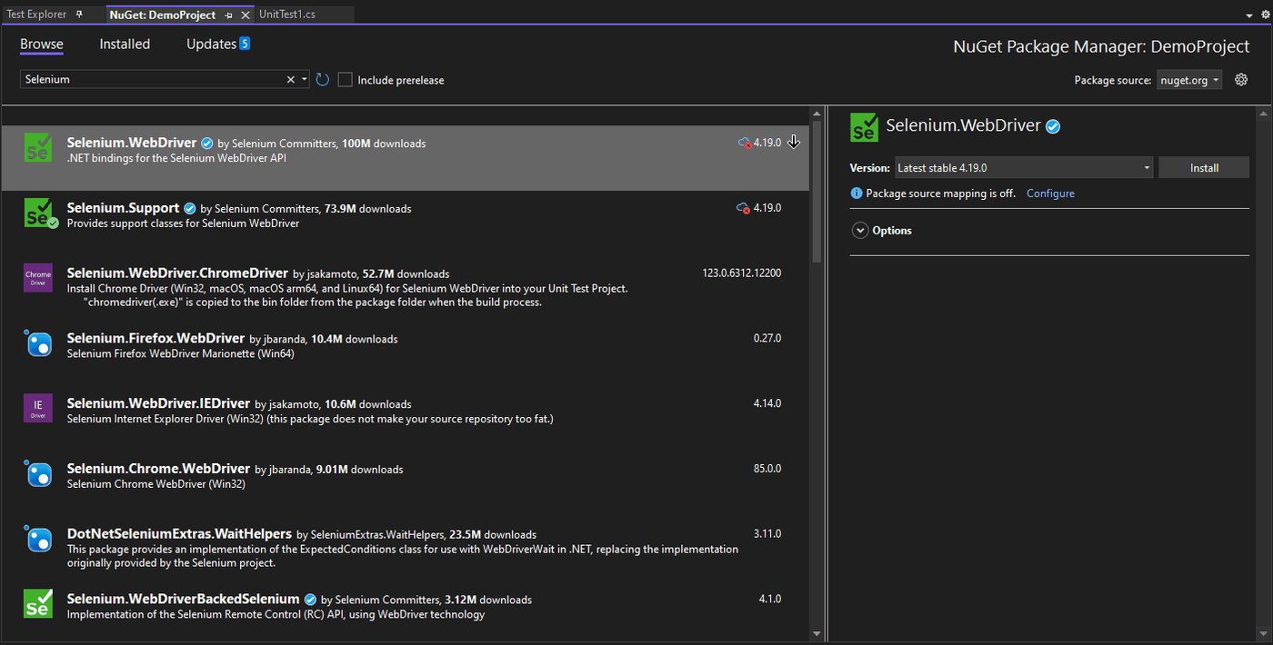Click the Selenium.WebDriverBackedSelenium package icon

pos(38,604)
